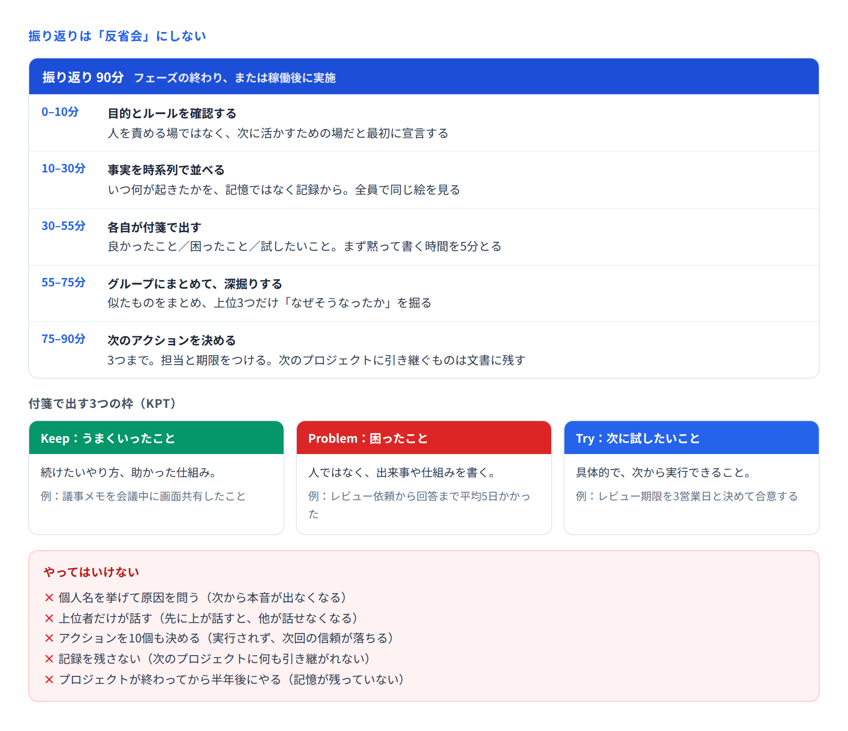The height and width of the screenshot is (731, 848).
Task: Select the 10–30分 time label
Action: [x=64, y=169]
